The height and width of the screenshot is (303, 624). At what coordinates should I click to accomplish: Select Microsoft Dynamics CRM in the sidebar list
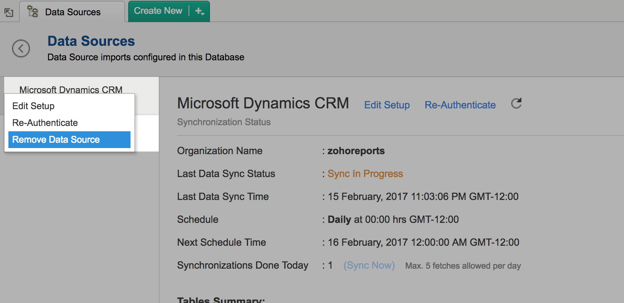[x=71, y=89]
